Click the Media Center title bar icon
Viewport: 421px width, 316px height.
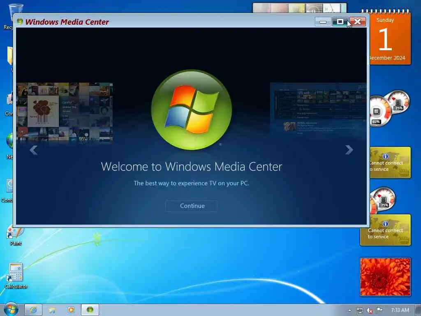20,21
